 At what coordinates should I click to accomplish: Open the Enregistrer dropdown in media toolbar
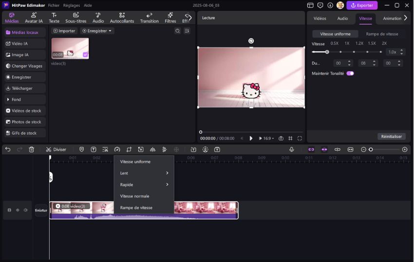pos(97,31)
